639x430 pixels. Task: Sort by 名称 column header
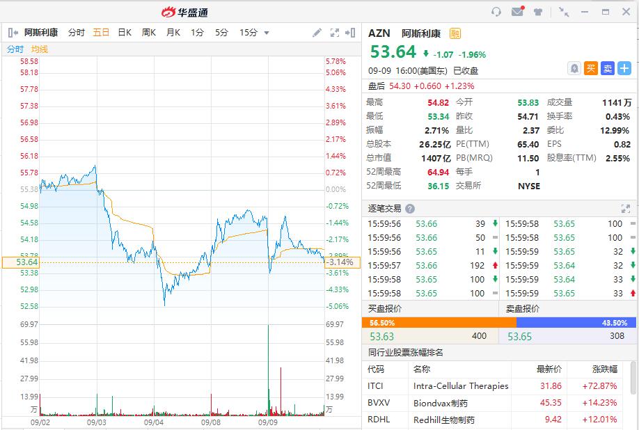click(x=421, y=369)
